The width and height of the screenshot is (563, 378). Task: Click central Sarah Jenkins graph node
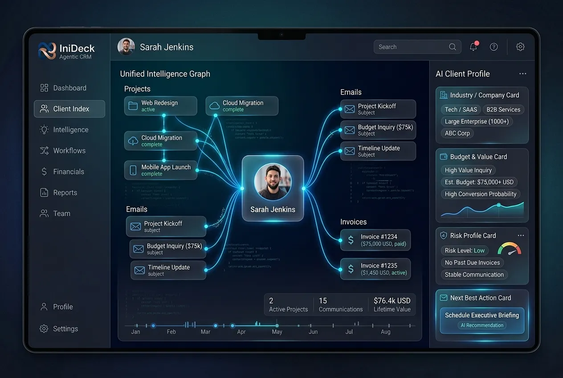(273, 188)
